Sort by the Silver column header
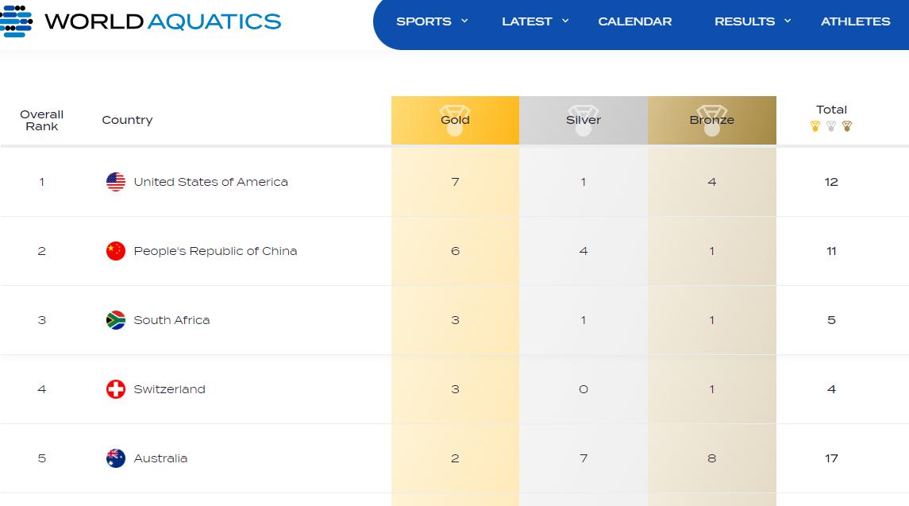This screenshot has height=506, width=909. point(584,120)
